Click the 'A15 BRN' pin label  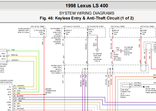point(18,101)
